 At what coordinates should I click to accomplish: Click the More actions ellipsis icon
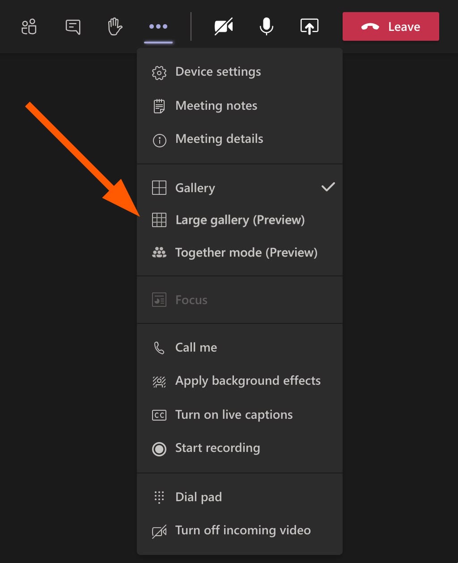(158, 26)
